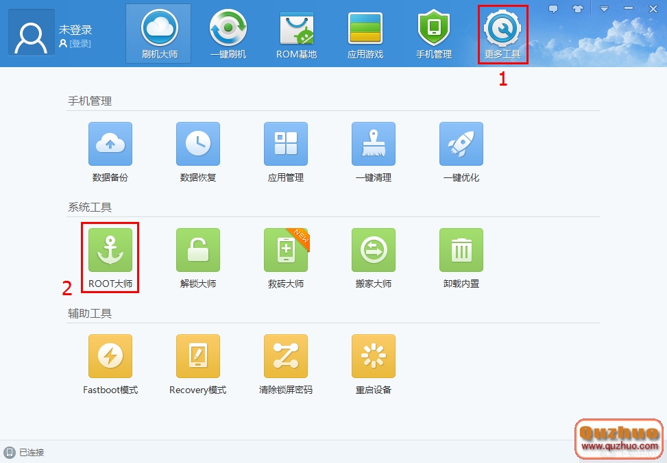Open ROOT大师 tool
The width and height of the screenshot is (667, 463).
click(x=110, y=257)
